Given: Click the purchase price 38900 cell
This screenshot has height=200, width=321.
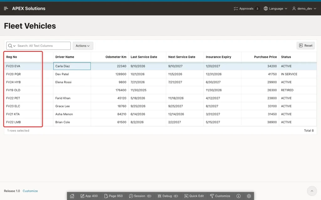Looking at the screenshot, I should click(260, 122).
